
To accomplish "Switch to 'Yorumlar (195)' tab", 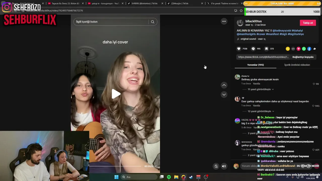I will click(255, 65).
